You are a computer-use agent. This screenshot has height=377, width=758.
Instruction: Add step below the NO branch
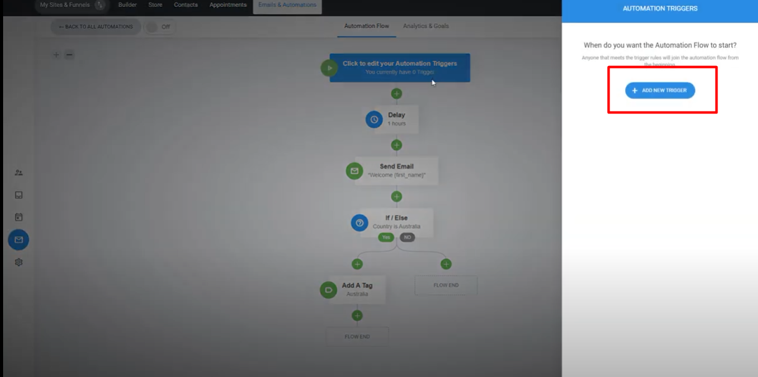(x=446, y=264)
